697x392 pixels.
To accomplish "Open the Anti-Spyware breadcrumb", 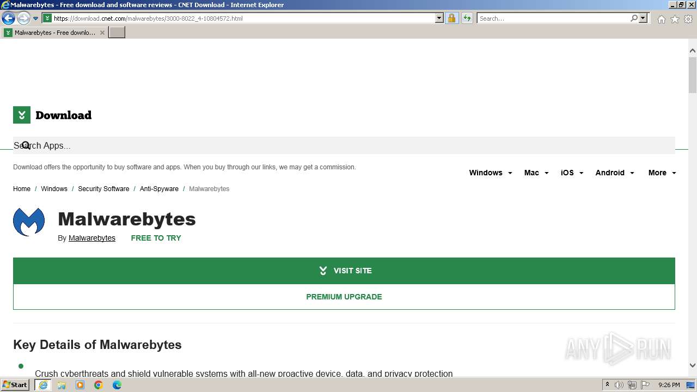I will tap(159, 189).
